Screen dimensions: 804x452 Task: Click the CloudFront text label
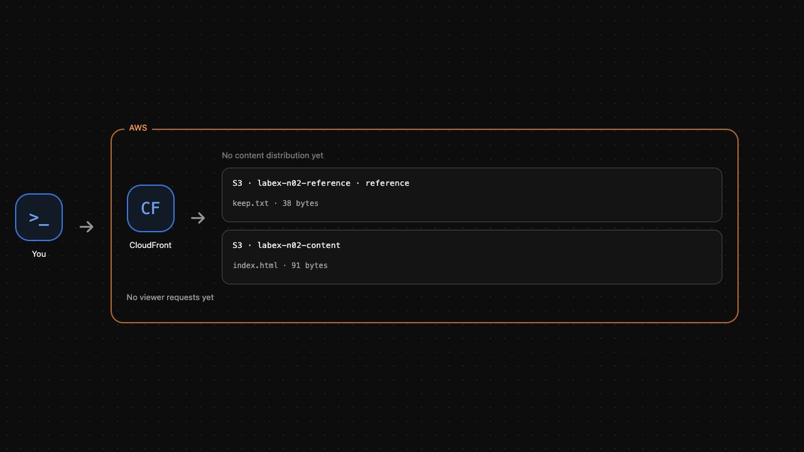click(151, 245)
